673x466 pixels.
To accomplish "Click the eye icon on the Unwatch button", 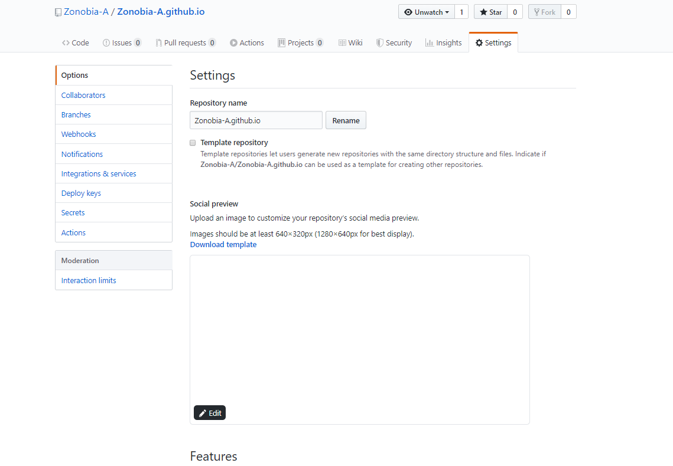I will coord(409,11).
